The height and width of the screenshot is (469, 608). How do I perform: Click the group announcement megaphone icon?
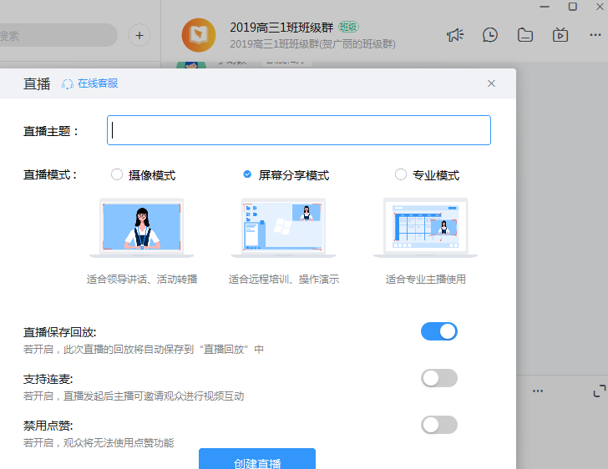tap(455, 35)
